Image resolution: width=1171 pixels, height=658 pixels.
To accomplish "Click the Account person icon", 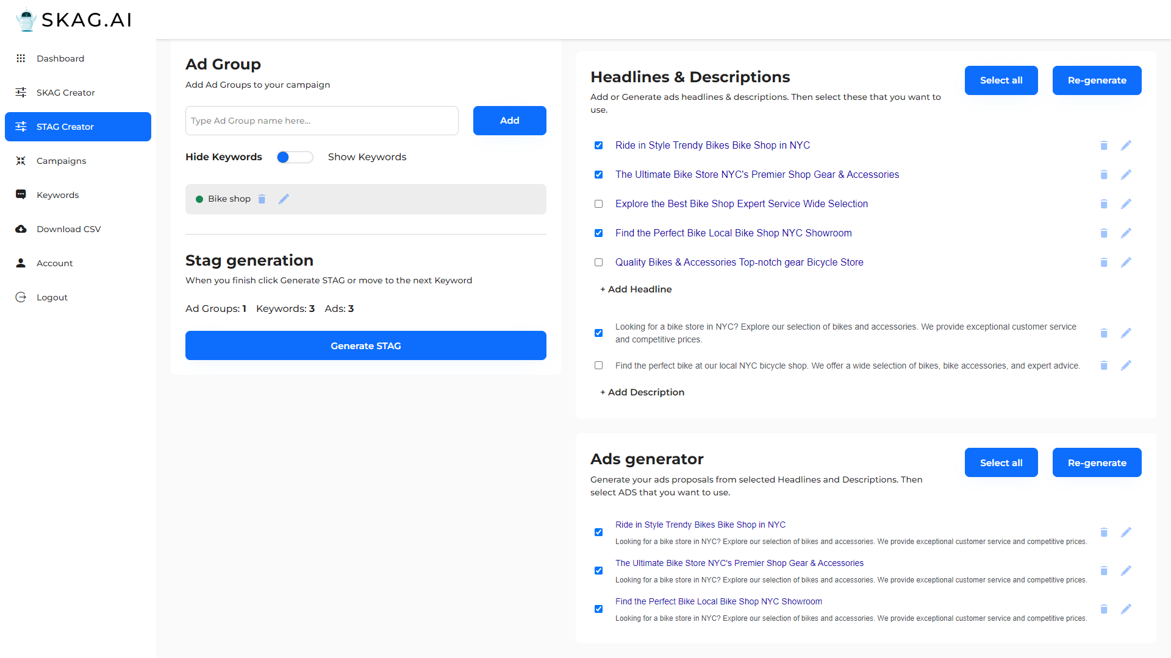I will click(x=21, y=263).
